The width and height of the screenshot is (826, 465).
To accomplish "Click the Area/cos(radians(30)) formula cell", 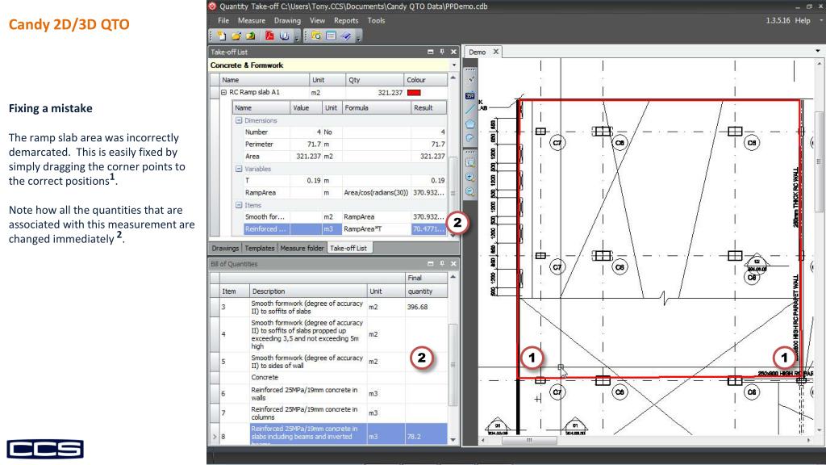I will click(376, 193).
